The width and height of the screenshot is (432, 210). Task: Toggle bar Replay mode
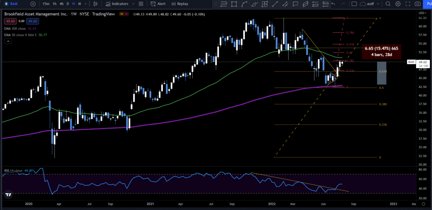pyautogui.click(x=180, y=3)
